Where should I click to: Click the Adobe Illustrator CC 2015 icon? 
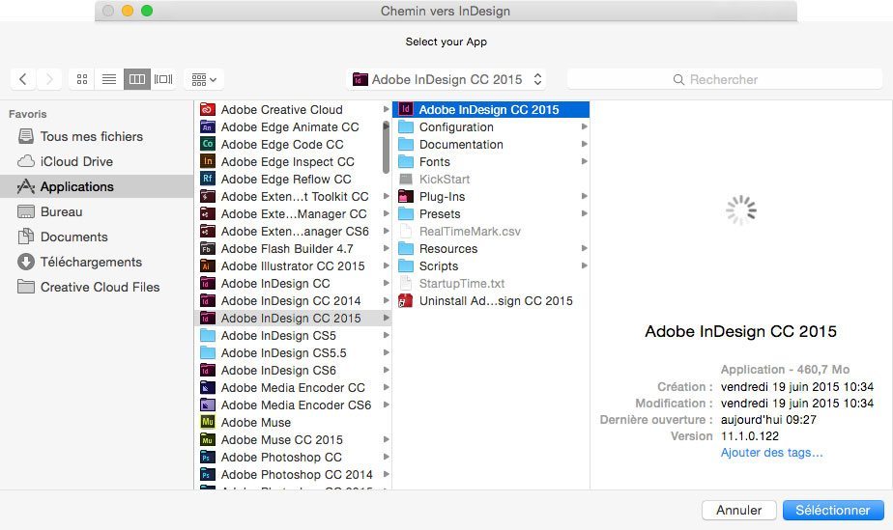coord(207,265)
